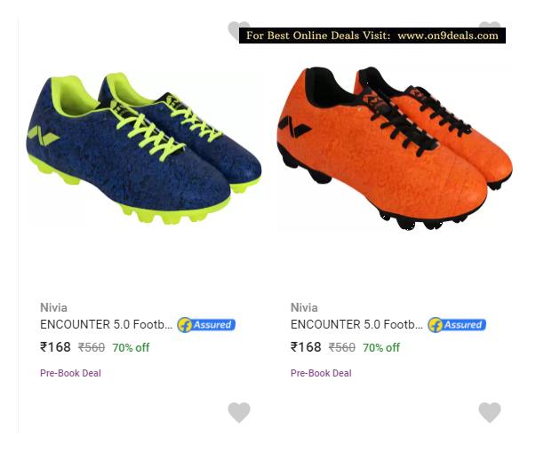Click the bottom heart icon below blue shoe listing
This screenshot has width=536, height=452.
(239, 412)
